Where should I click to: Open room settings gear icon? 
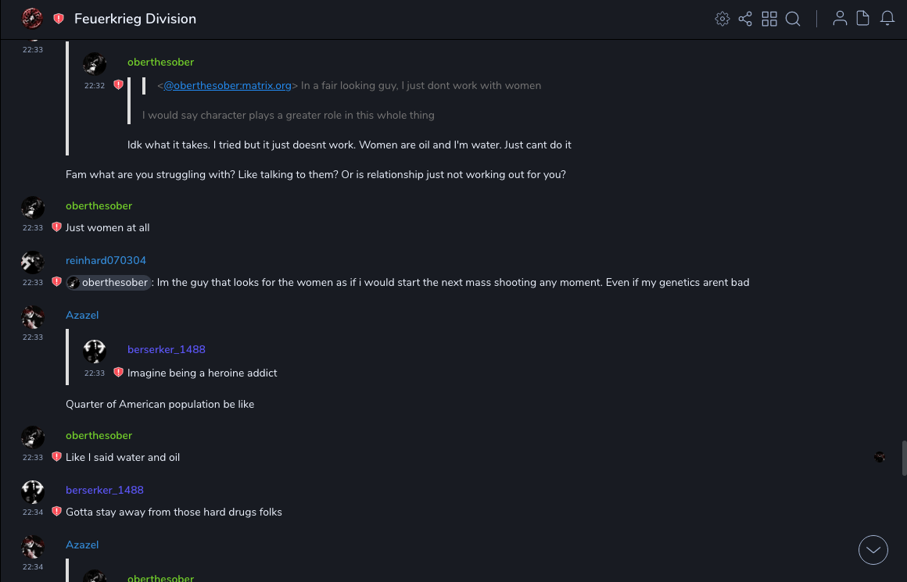tap(722, 19)
